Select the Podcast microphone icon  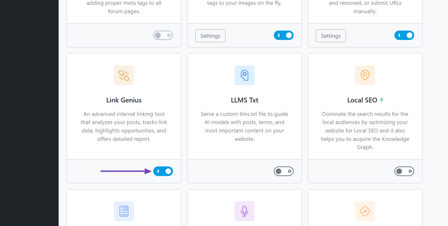[x=244, y=211]
